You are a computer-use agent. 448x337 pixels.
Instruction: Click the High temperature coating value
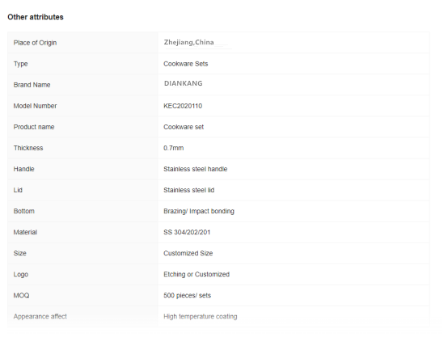[201, 317]
